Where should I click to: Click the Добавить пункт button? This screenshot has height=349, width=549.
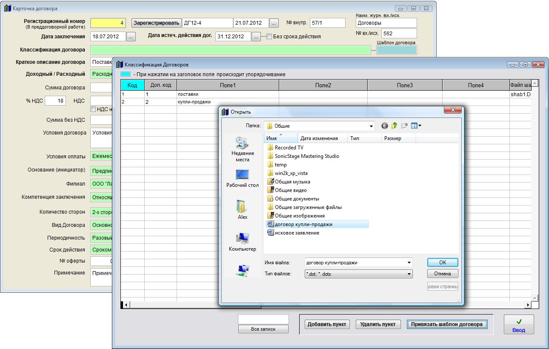(x=327, y=324)
